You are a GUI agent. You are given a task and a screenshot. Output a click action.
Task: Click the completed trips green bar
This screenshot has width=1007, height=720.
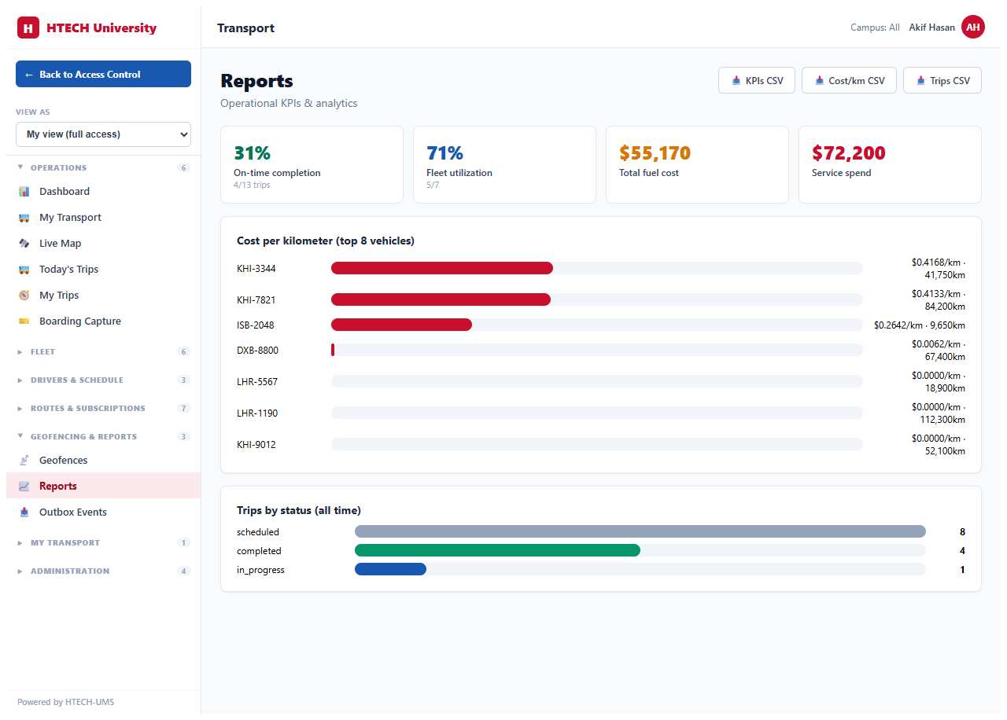497,550
